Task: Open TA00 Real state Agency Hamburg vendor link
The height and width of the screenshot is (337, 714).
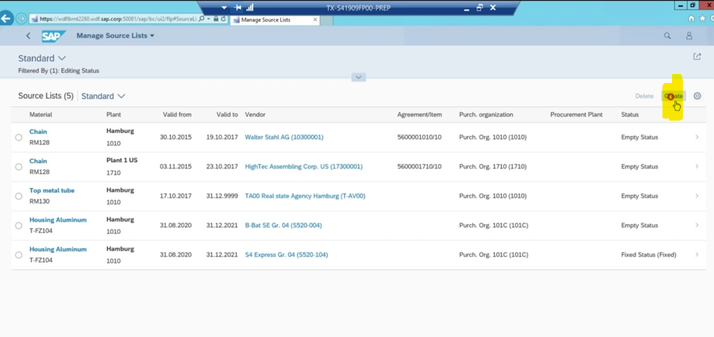Action: tap(305, 196)
